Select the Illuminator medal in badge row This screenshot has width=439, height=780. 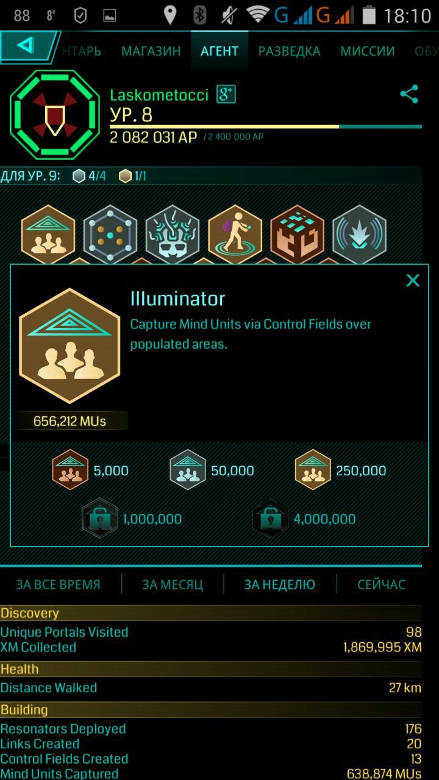click(x=48, y=235)
